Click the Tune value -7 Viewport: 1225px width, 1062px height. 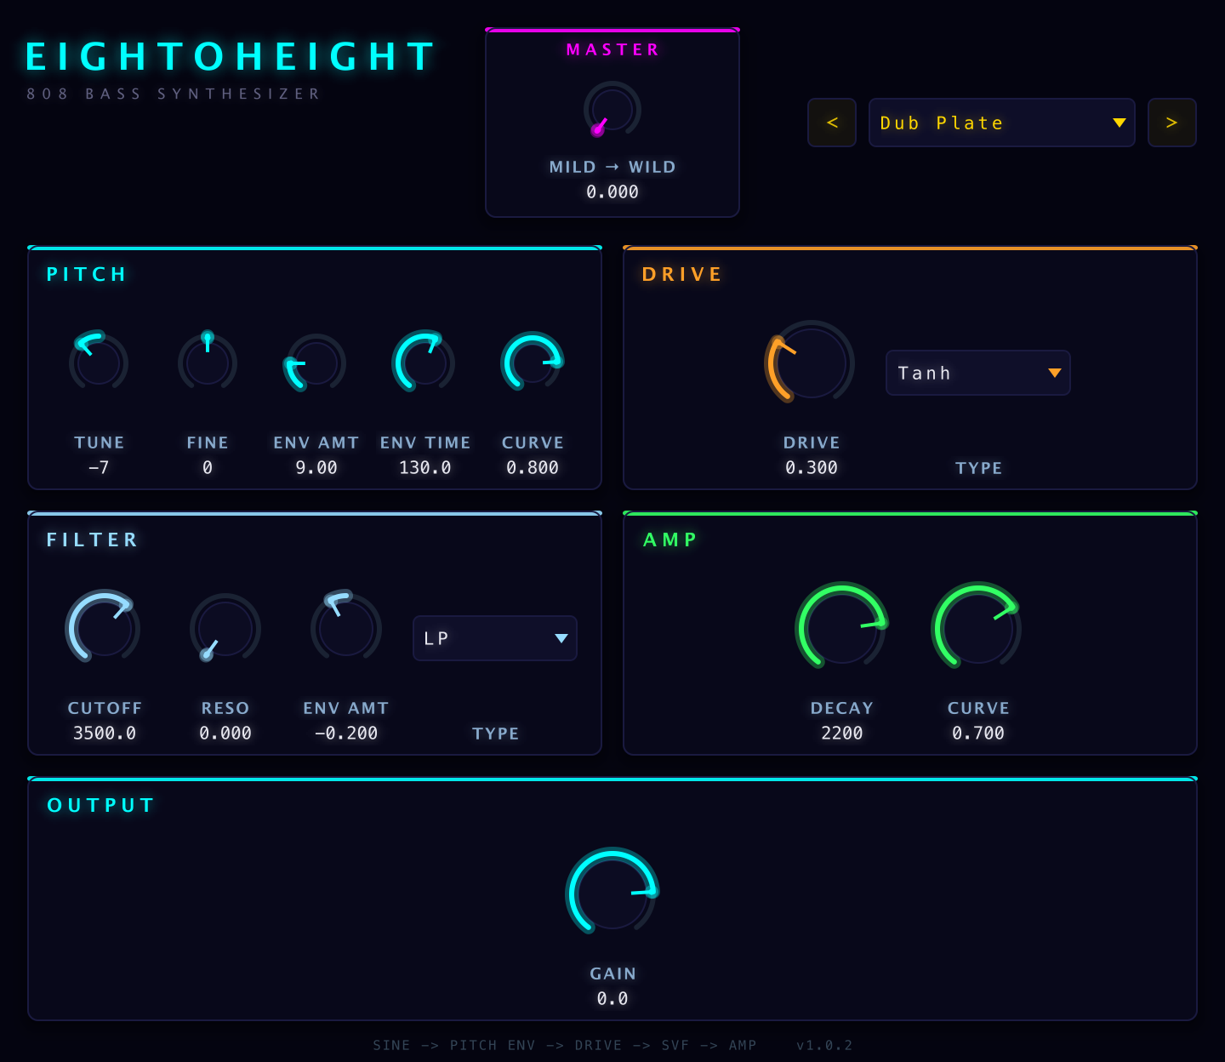99,468
